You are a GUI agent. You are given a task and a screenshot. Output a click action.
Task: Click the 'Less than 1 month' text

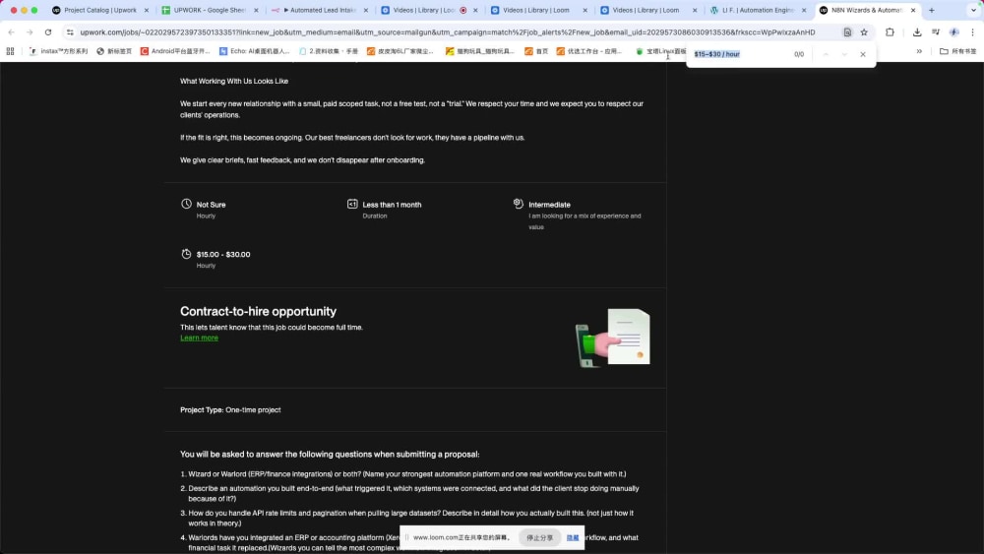(x=392, y=205)
